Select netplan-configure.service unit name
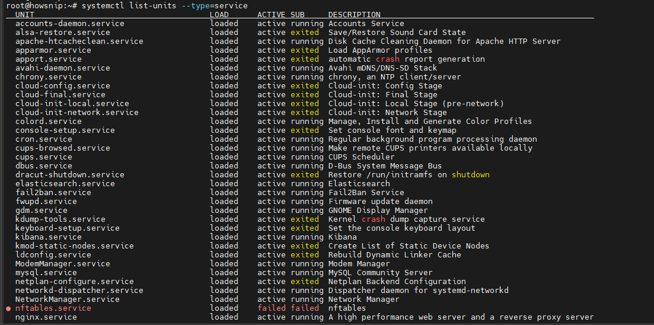Viewport: 654px width, 325px height. click(x=74, y=282)
